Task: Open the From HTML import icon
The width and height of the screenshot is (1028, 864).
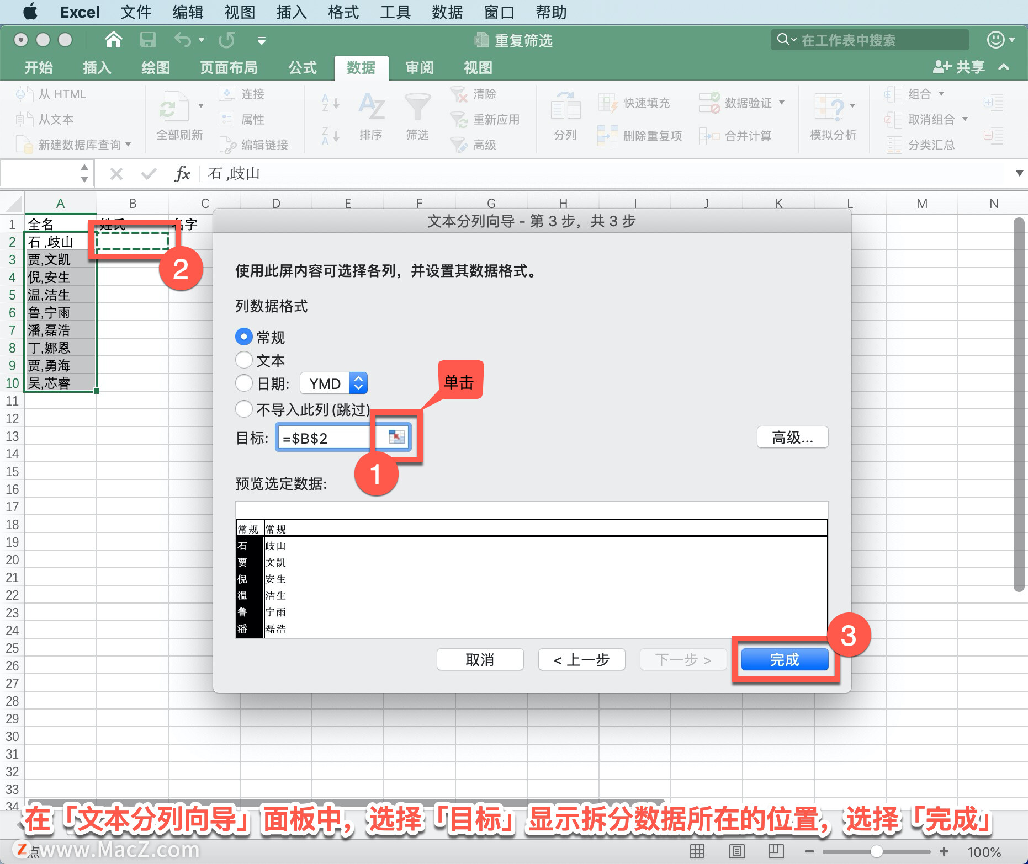Action: coord(24,94)
